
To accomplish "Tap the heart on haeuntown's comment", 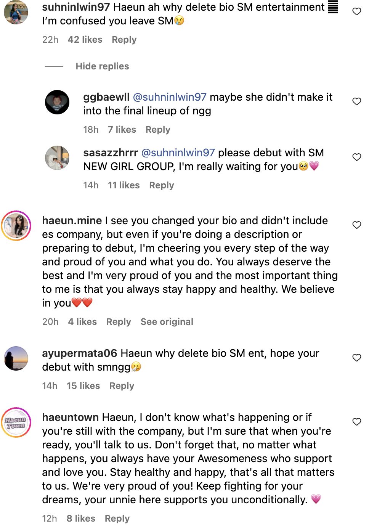I will tap(356, 422).
